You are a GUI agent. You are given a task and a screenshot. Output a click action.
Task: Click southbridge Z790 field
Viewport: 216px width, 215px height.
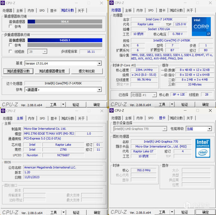(x=63, y=150)
